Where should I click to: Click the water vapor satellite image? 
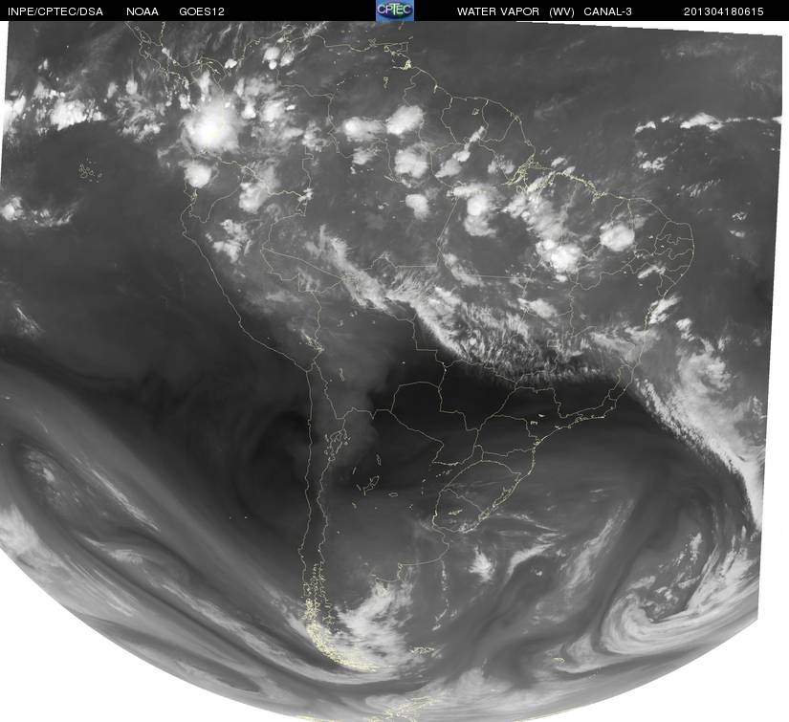[x=392, y=371]
